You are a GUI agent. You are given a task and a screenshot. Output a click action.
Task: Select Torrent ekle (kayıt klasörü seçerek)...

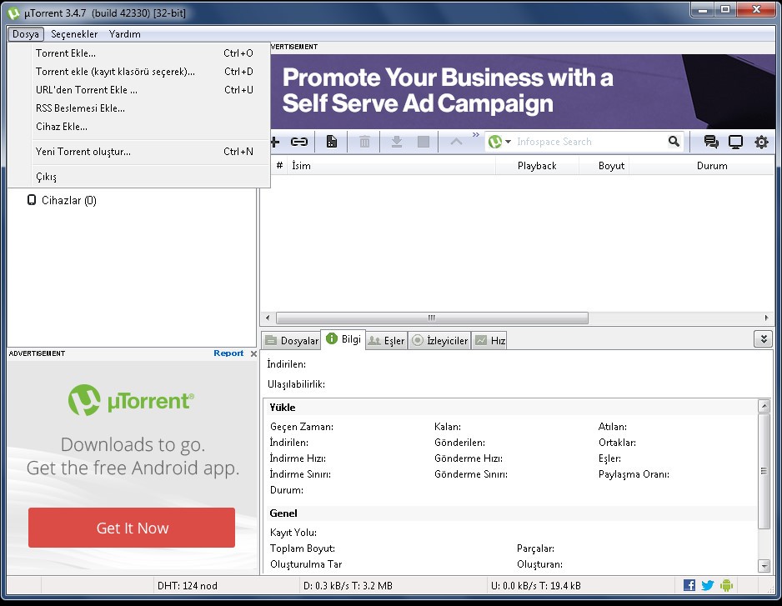138,72
